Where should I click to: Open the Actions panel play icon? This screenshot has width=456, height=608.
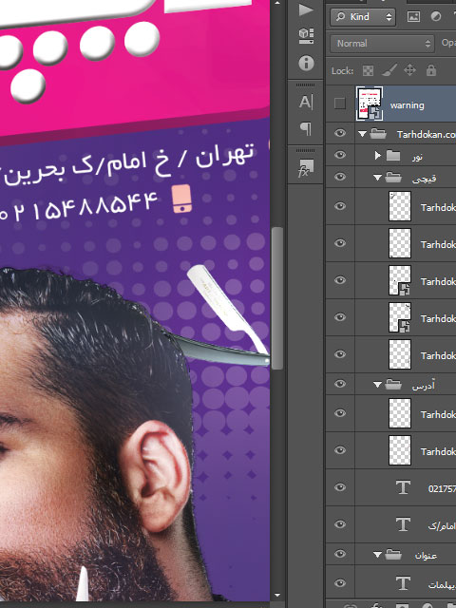click(306, 9)
